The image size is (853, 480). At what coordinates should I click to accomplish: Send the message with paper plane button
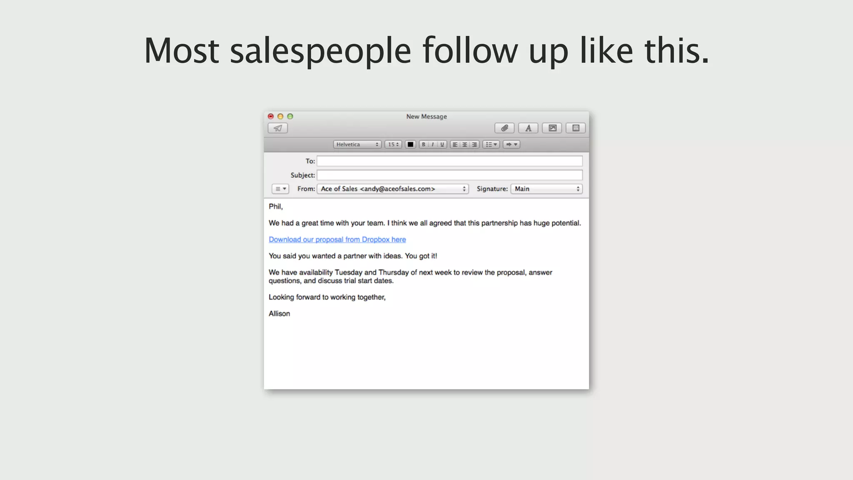(x=278, y=128)
